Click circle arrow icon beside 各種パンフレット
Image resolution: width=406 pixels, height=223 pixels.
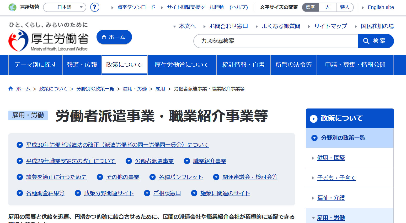click(x=153, y=177)
